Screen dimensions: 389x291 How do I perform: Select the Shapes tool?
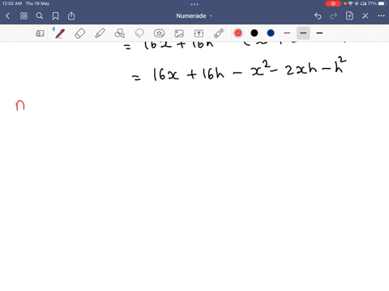119,33
